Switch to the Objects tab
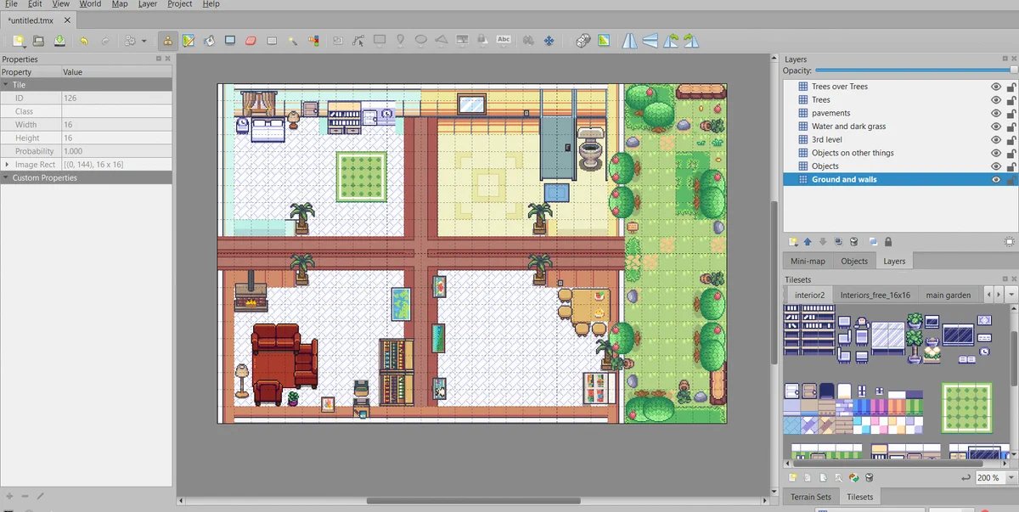 [x=854, y=261]
